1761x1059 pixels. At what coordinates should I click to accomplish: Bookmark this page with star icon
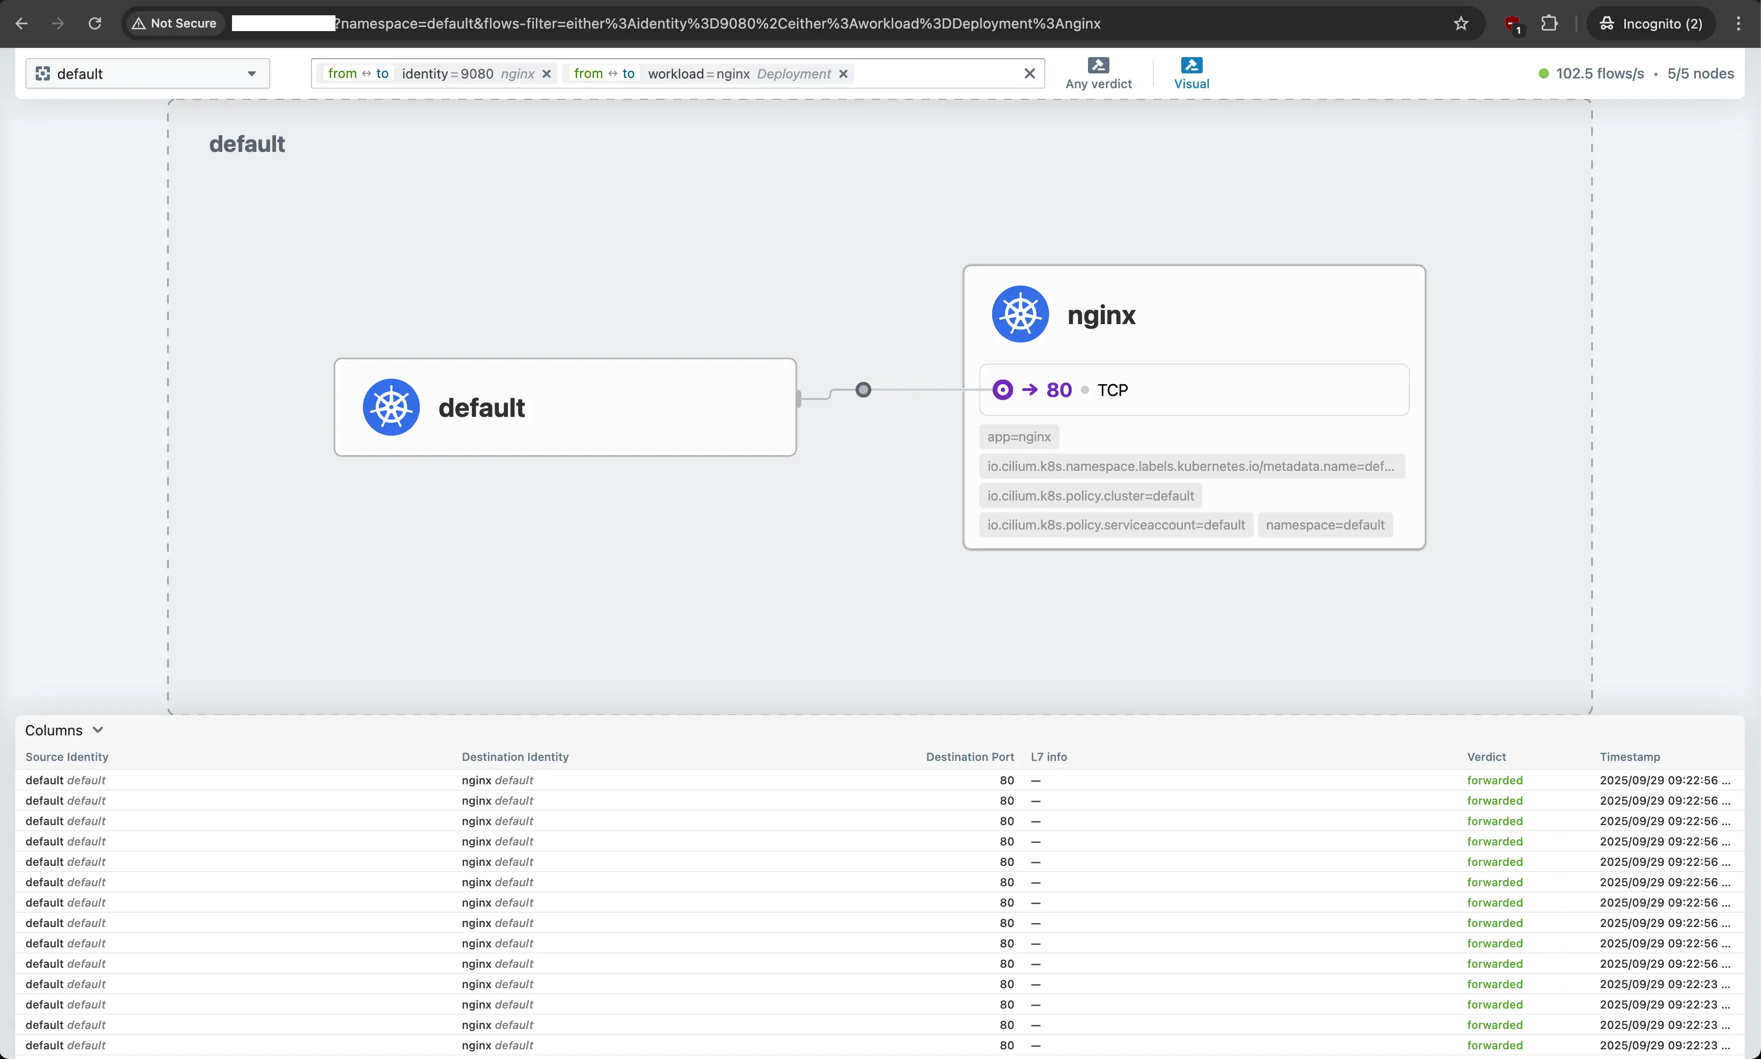point(1461,23)
